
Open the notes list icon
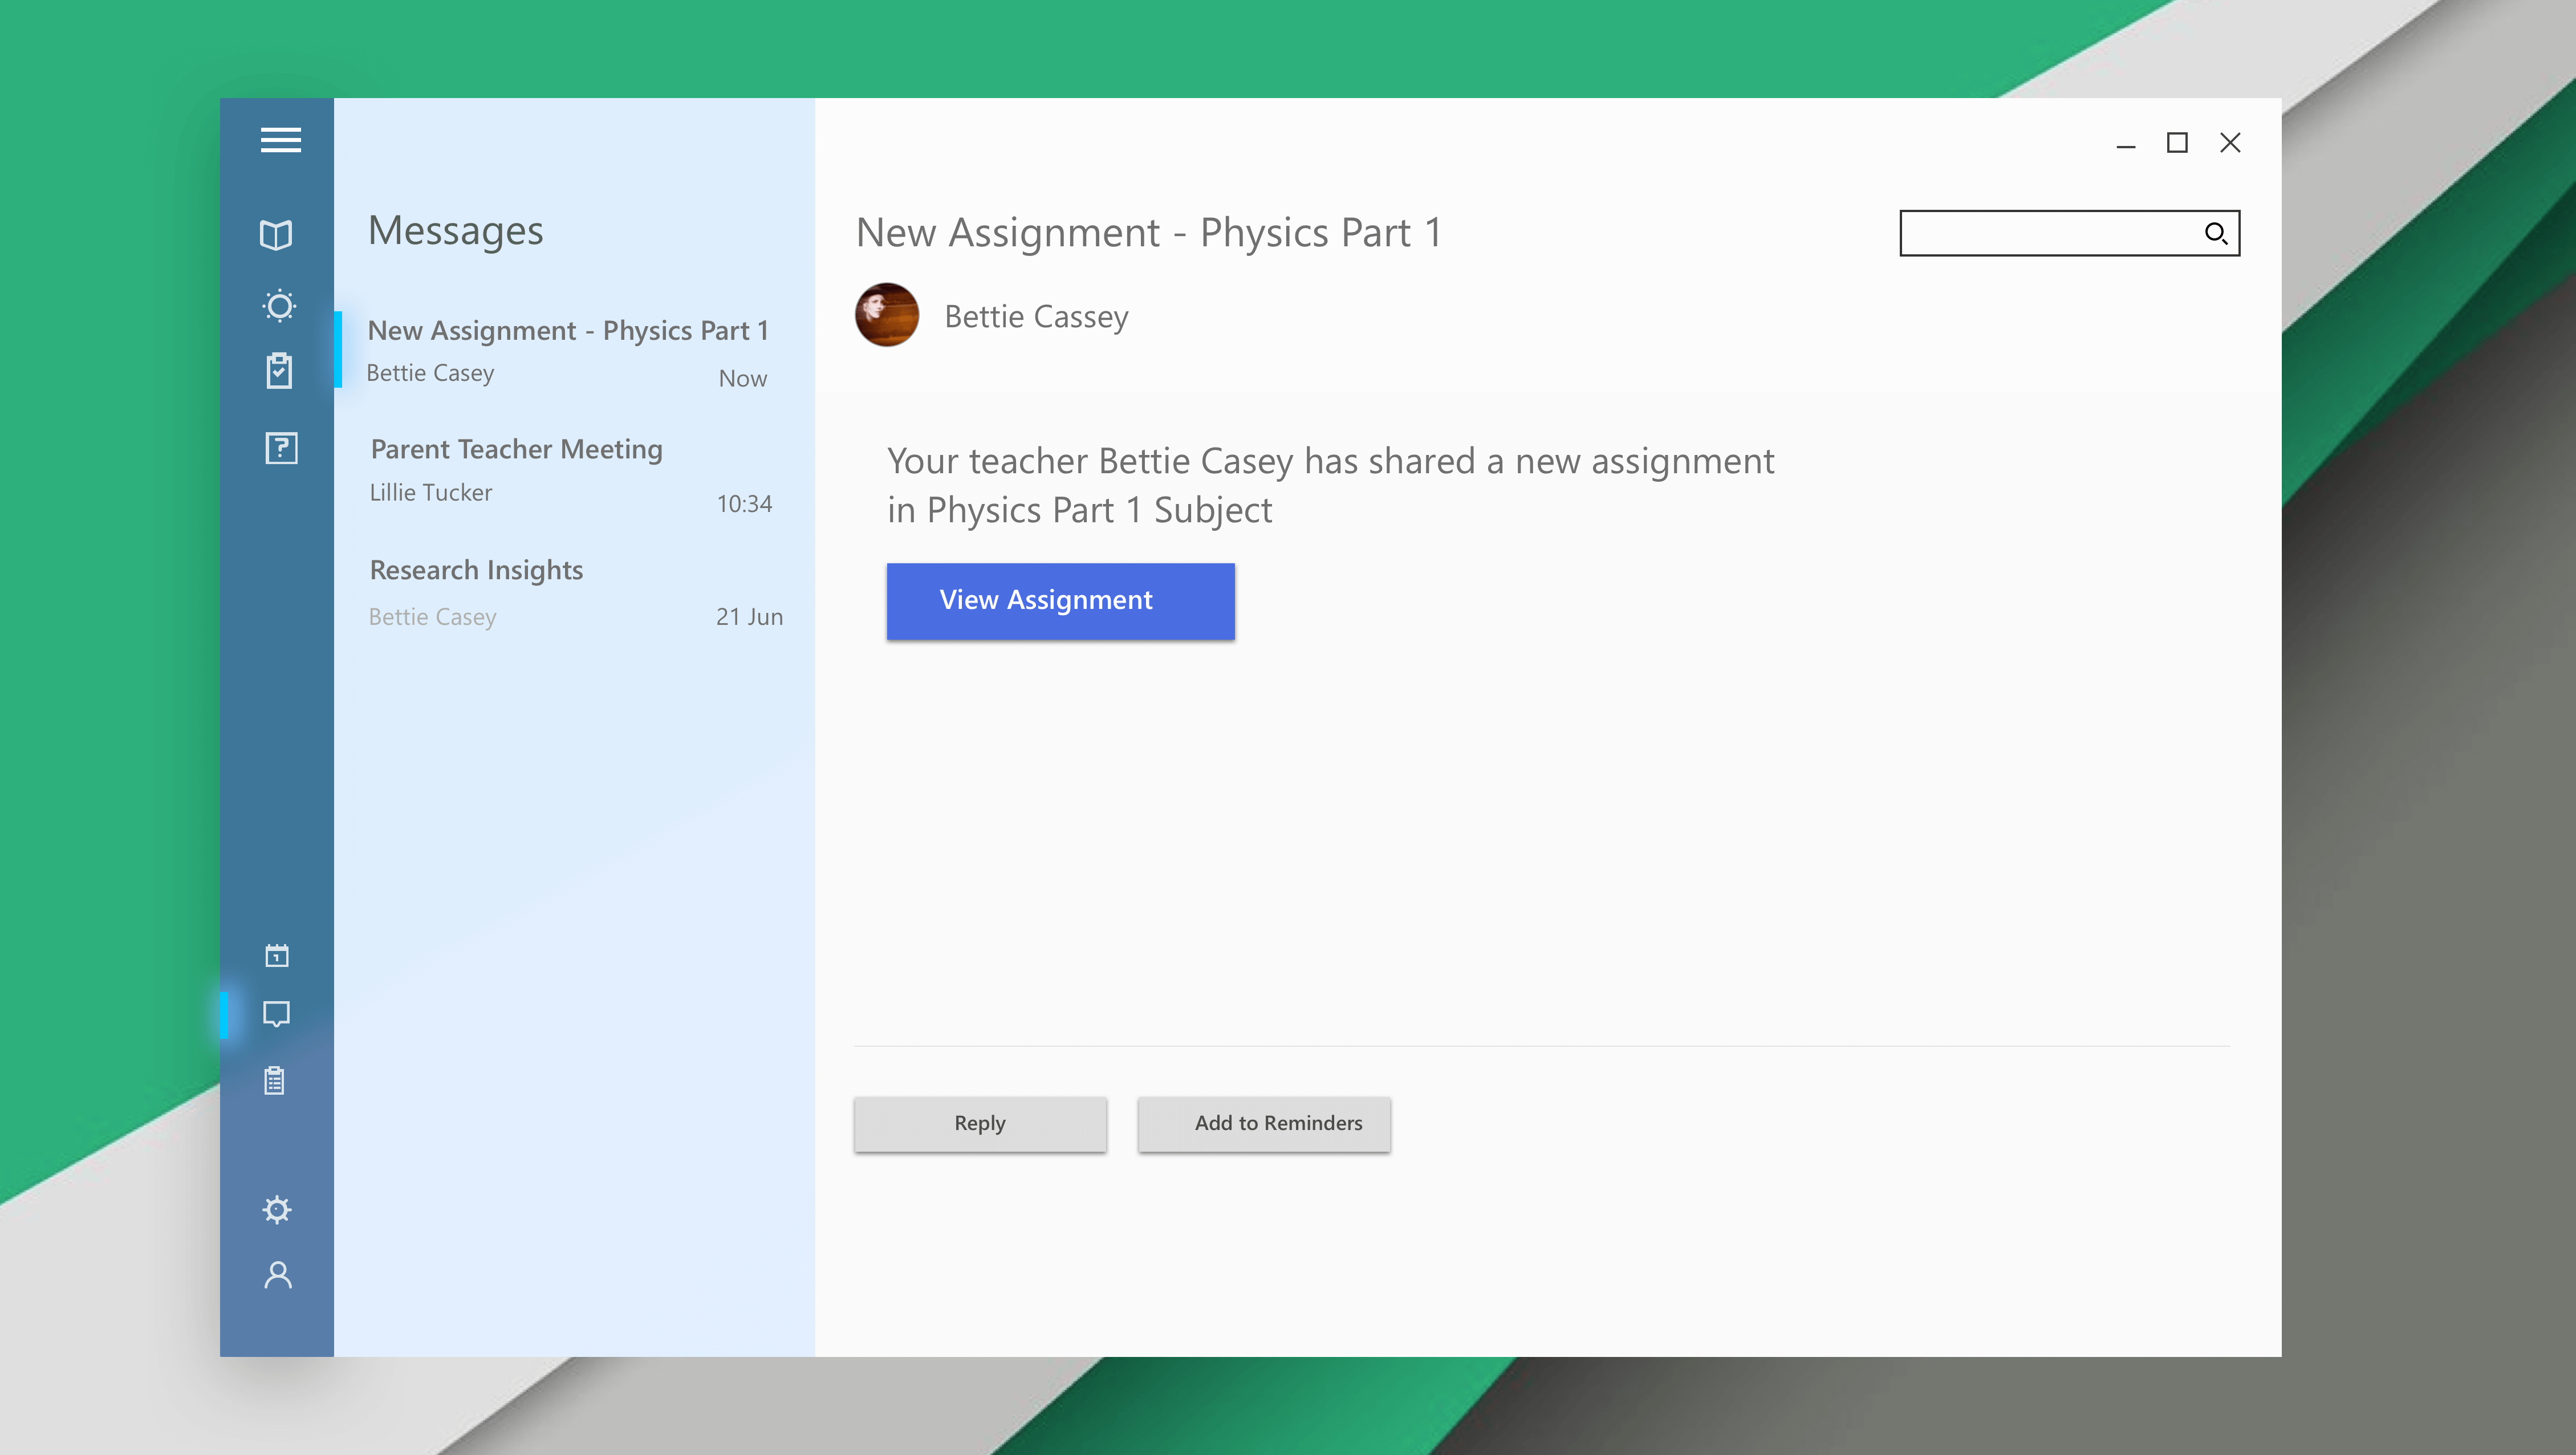click(x=275, y=1081)
